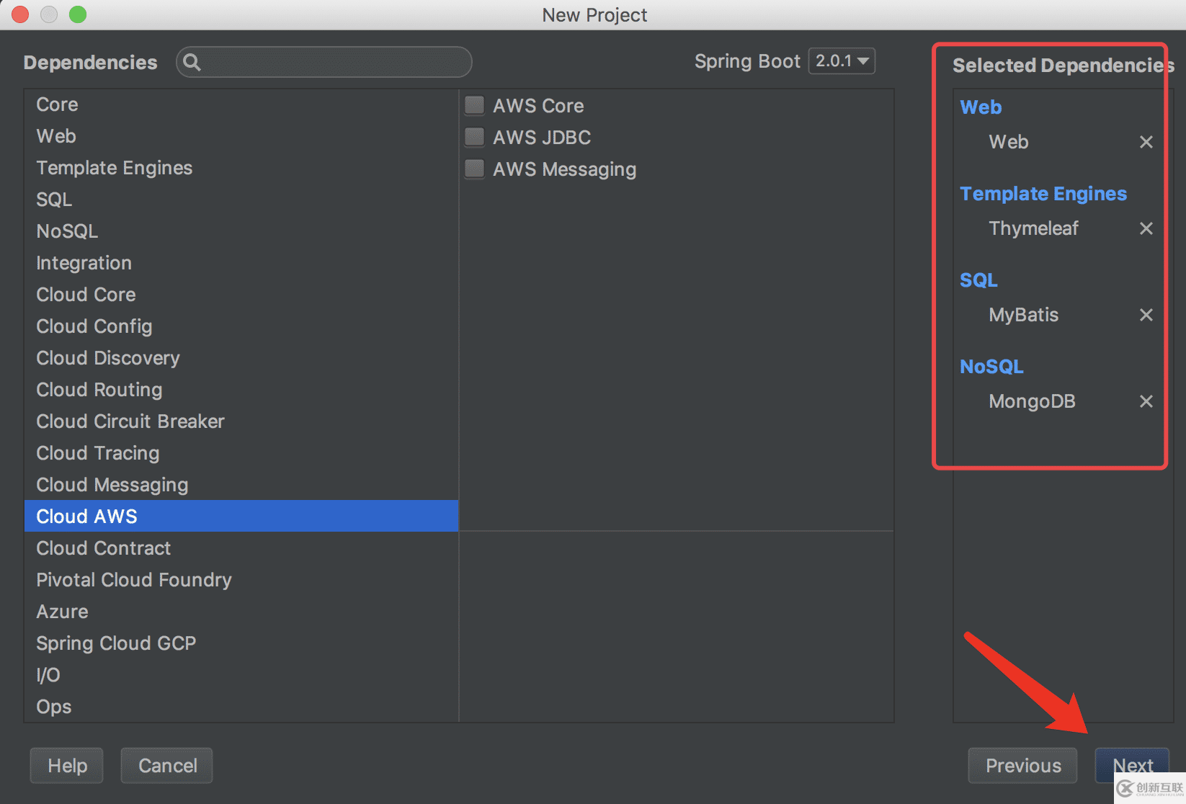This screenshot has width=1186, height=804.
Task: Open the Spring Boot version dropdown
Action: tap(842, 61)
